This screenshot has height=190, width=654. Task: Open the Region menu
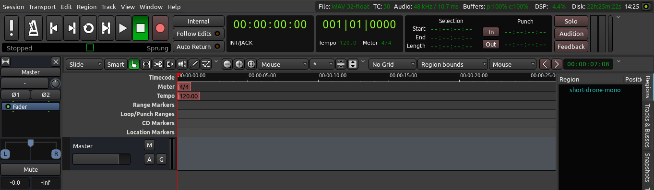pyautogui.click(x=86, y=7)
